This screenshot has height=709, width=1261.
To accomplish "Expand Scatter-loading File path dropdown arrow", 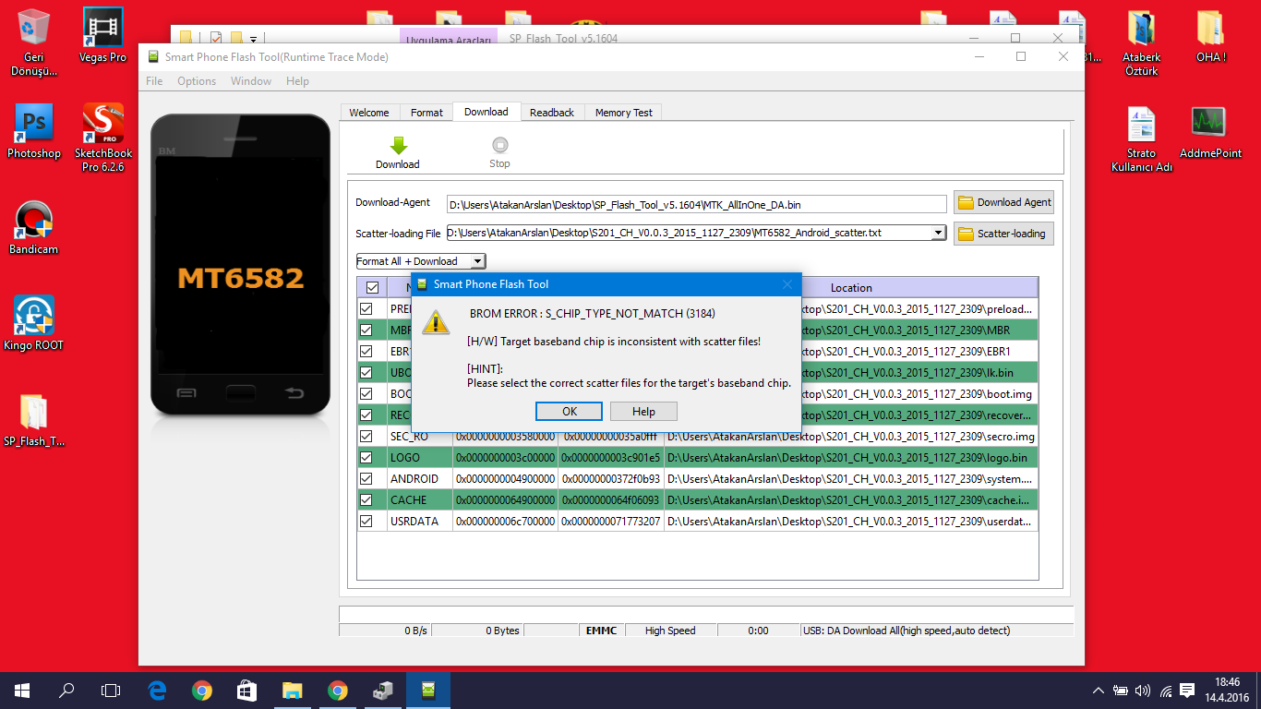I will pyautogui.click(x=939, y=233).
